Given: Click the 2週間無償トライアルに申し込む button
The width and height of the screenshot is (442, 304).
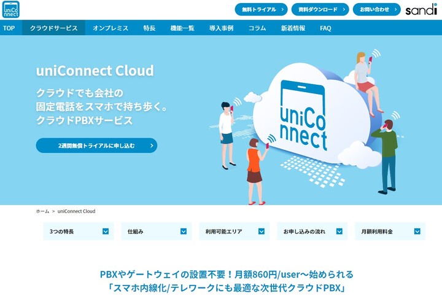Looking at the screenshot, I should pyautogui.click(x=96, y=146).
